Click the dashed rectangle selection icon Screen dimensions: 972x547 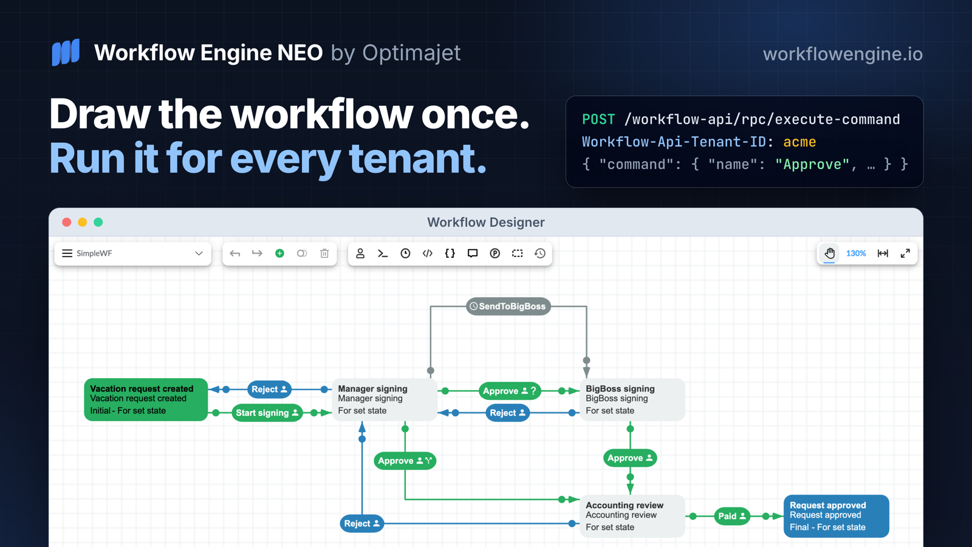[518, 253]
